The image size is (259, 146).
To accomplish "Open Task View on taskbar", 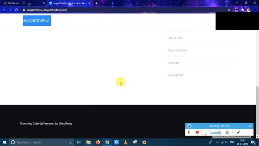I will [x=79, y=142].
